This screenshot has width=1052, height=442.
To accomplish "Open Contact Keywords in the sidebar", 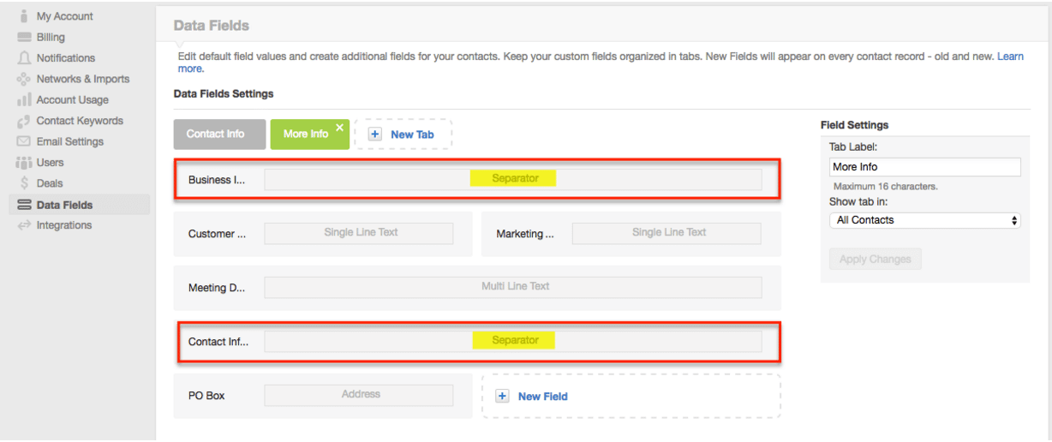I will click(x=79, y=121).
